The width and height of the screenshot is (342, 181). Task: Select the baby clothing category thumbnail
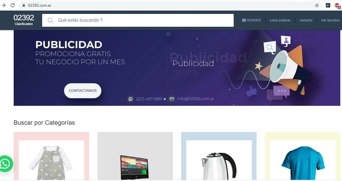point(51,160)
